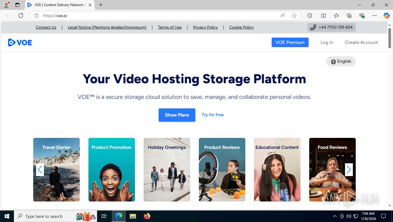Open the Edge profile icon

[x=6, y=5]
